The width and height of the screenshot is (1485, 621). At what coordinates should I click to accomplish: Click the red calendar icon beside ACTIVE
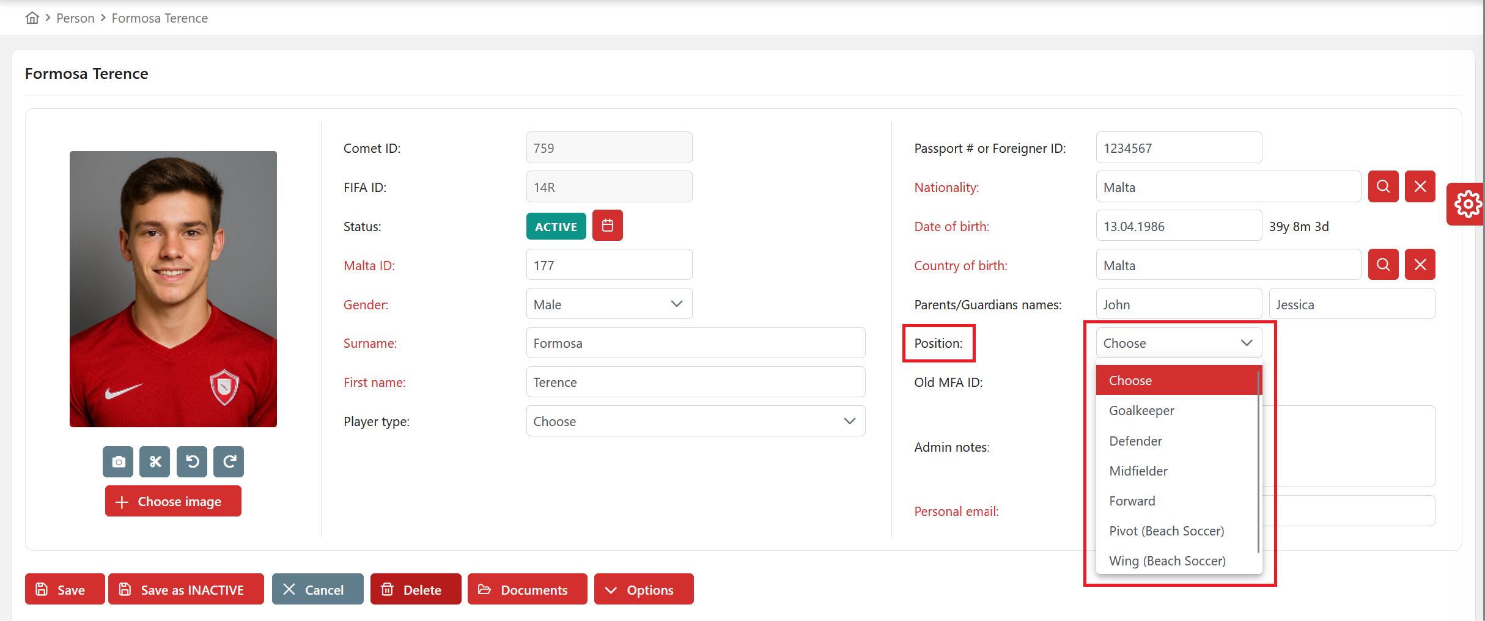[x=607, y=226]
